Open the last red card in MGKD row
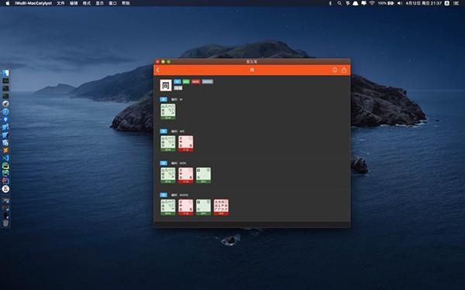Screen dimensions: 465x290 [221, 207]
